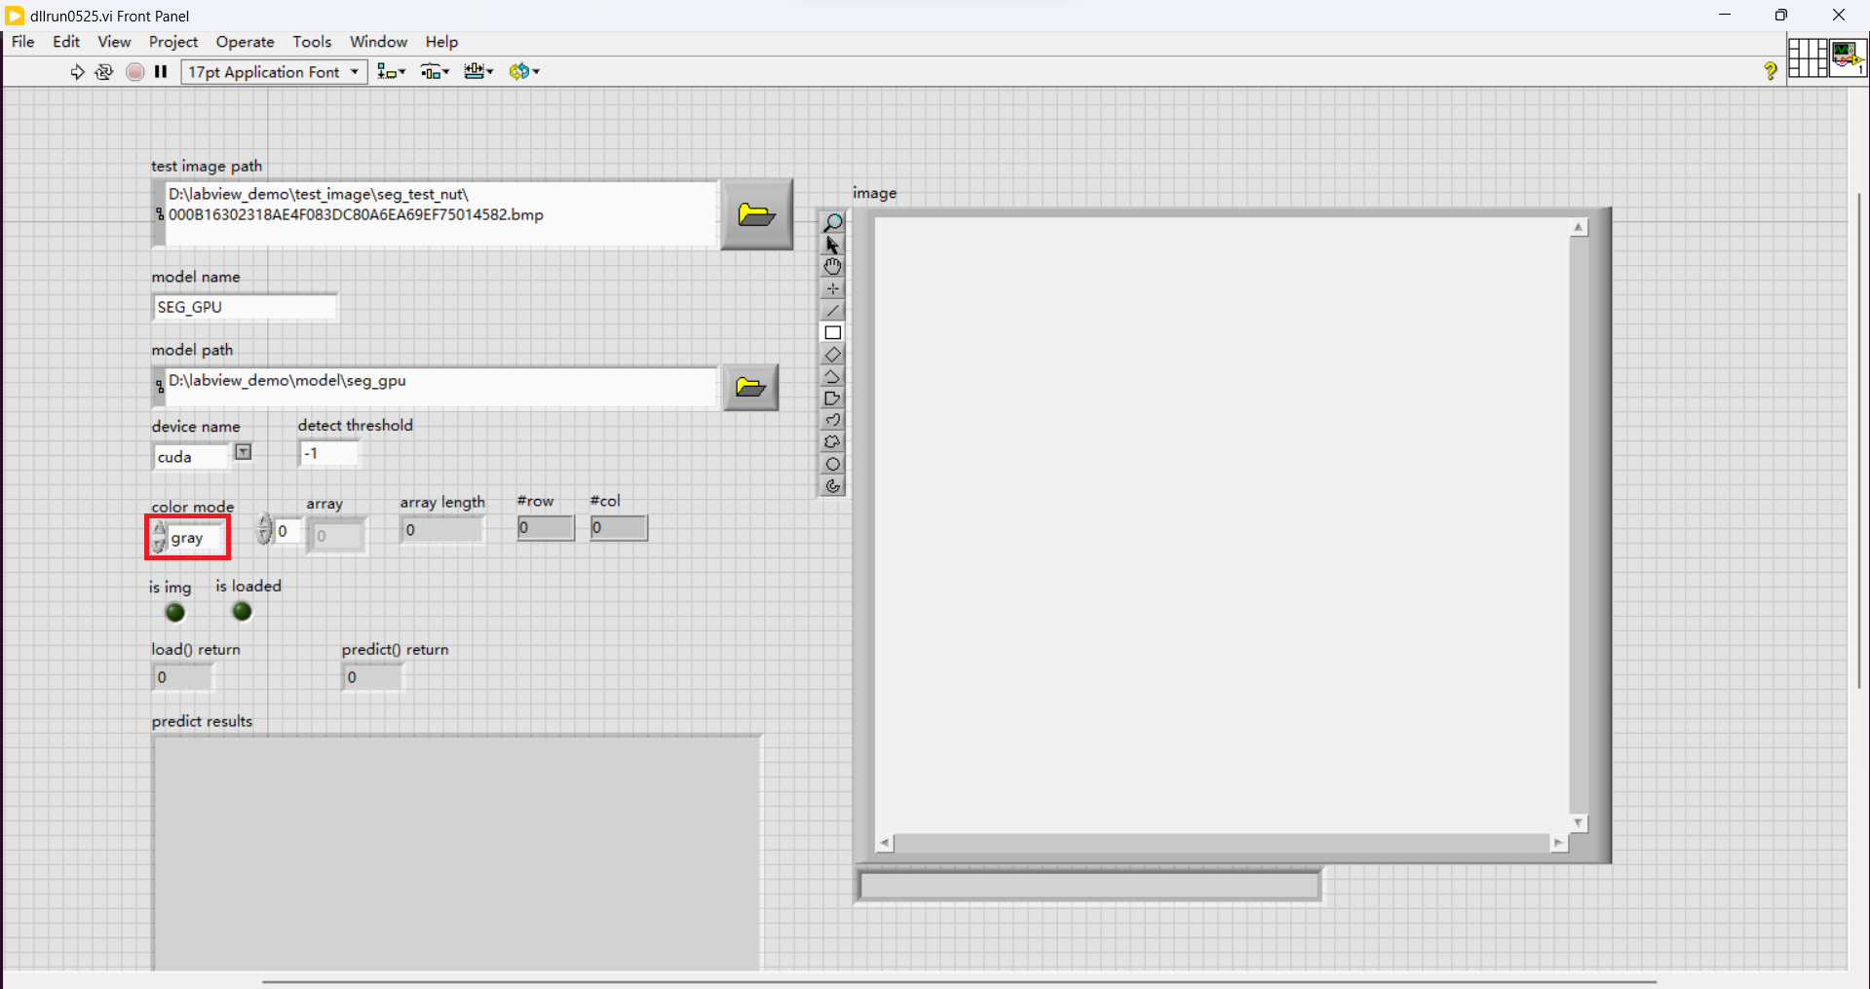Click the predict results text area

coord(456,854)
